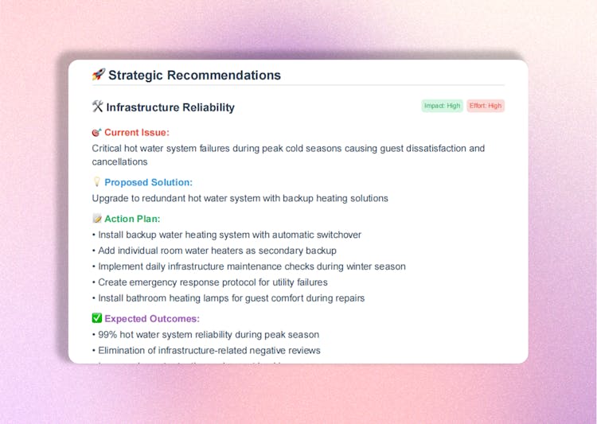Click the purple Expected Outcomes label
597x424 pixels.
(x=152, y=319)
